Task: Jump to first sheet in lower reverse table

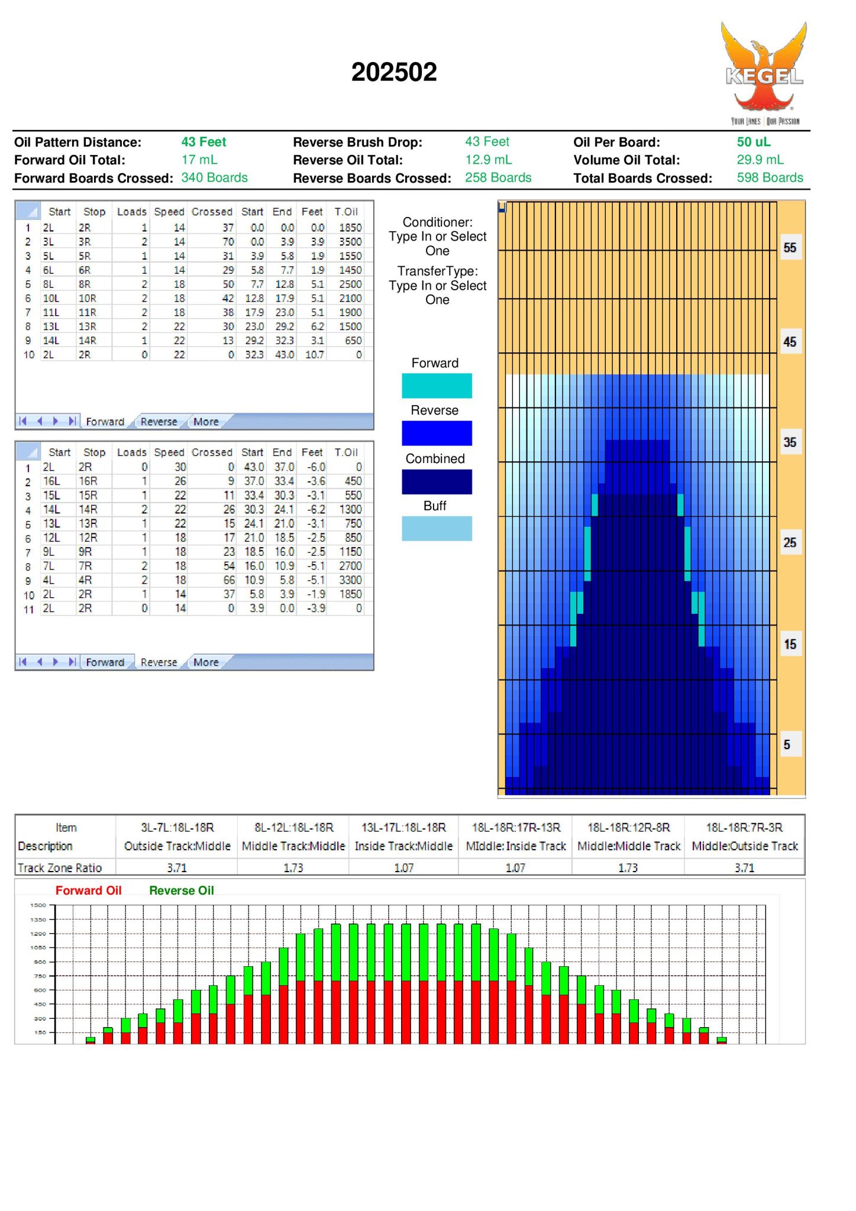Action: click(x=23, y=662)
